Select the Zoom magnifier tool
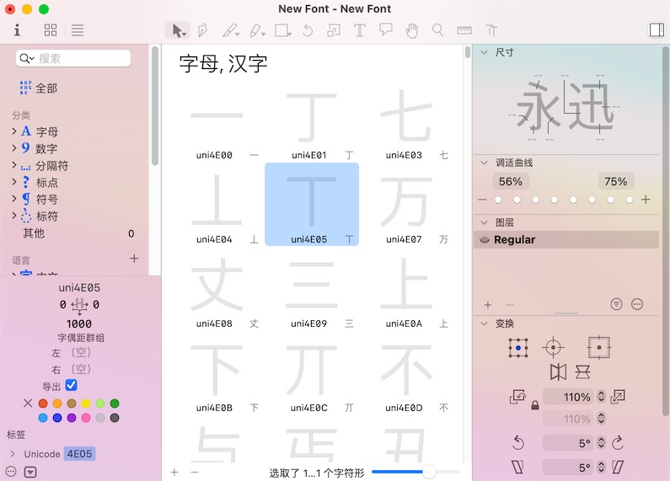The height and width of the screenshot is (481, 670). pos(437,30)
